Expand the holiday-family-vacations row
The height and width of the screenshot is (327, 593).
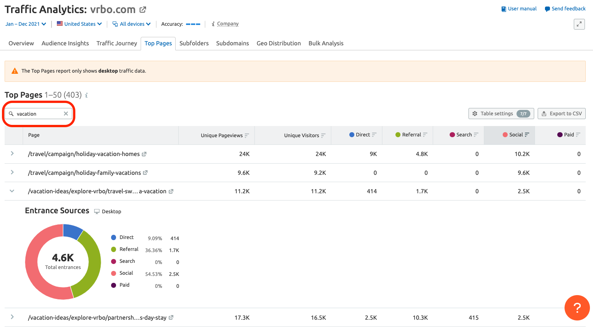tap(12, 172)
